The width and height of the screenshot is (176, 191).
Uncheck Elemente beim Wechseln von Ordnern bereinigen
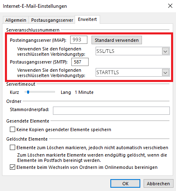12,167
